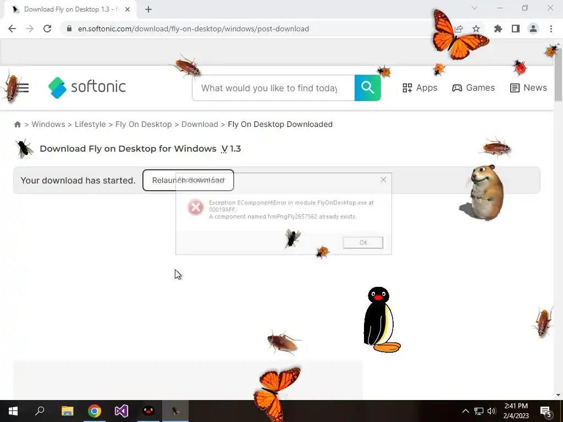
Task: Open the notification center icon
Action: click(546, 411)
